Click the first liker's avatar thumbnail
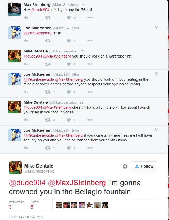This screenshot has height=220, width=169. 59,205
